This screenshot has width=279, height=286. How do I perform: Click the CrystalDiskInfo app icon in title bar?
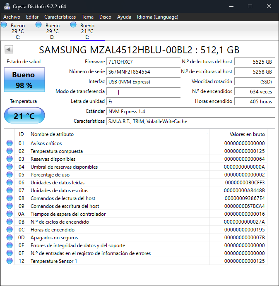coord(7,6)
